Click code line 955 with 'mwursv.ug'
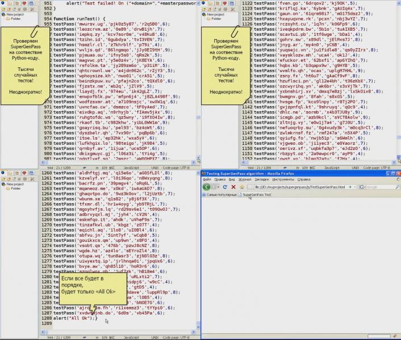The height and width of the screenshot is (340, 401). click(x=112, y=24)
